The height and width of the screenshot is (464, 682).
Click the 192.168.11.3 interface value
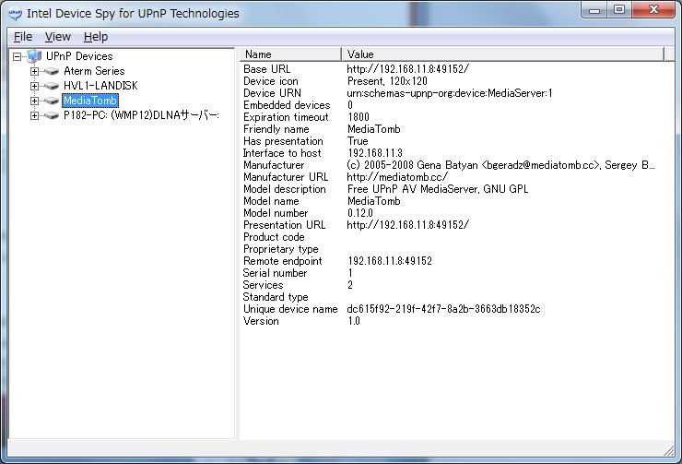[375, 153]
